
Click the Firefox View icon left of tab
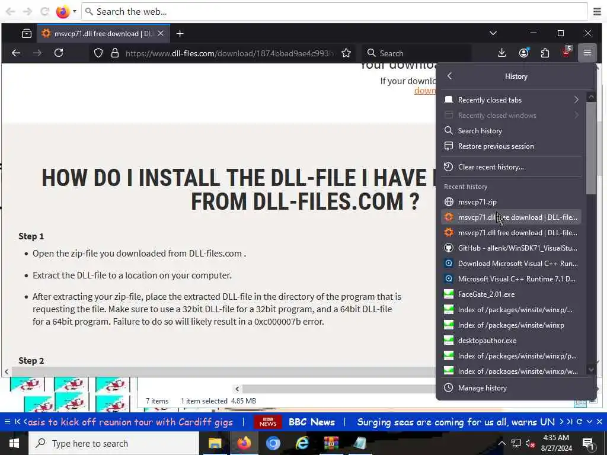tap(27, 34)
